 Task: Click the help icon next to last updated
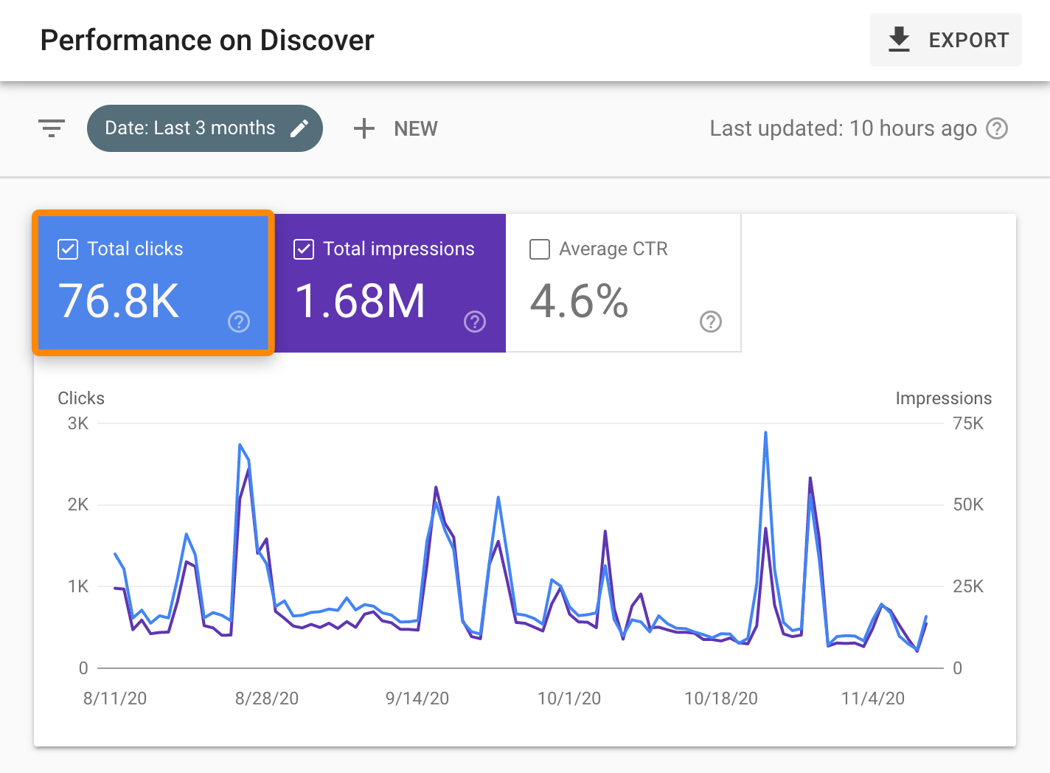click(x=997, y=128)
